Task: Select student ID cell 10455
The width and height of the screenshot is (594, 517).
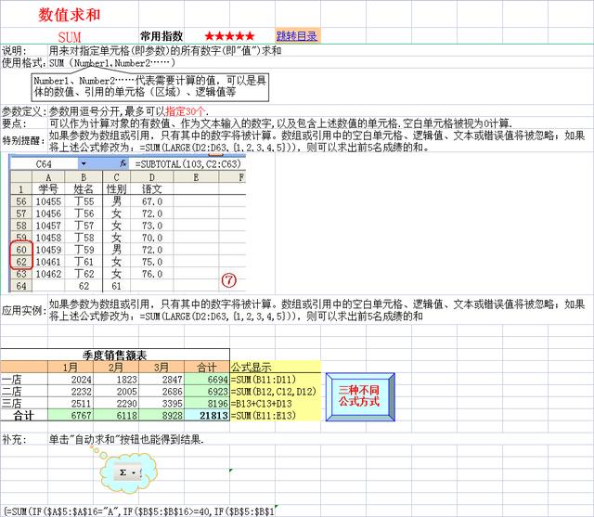Action: pos(48,201)
